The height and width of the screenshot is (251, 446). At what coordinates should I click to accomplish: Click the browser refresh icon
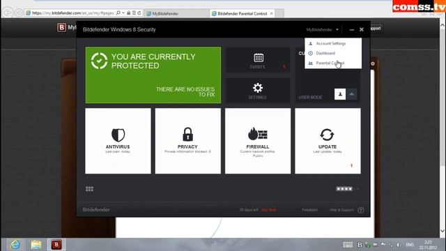tap(139, 13)
